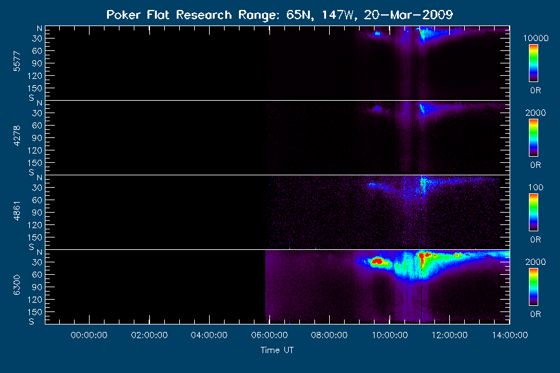Click the 10000 color scale maximum label
Image resolution: width=560 pixels, height=373 pixels.
click(536, 38)
